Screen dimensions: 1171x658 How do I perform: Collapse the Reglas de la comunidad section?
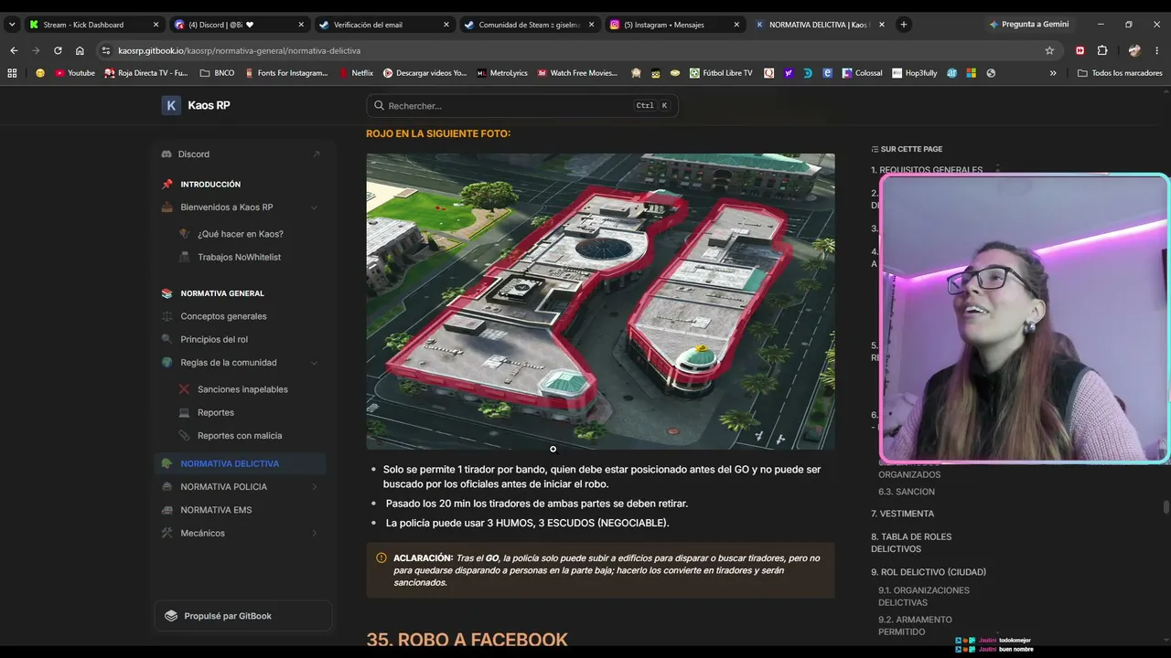tap(314, 363)
